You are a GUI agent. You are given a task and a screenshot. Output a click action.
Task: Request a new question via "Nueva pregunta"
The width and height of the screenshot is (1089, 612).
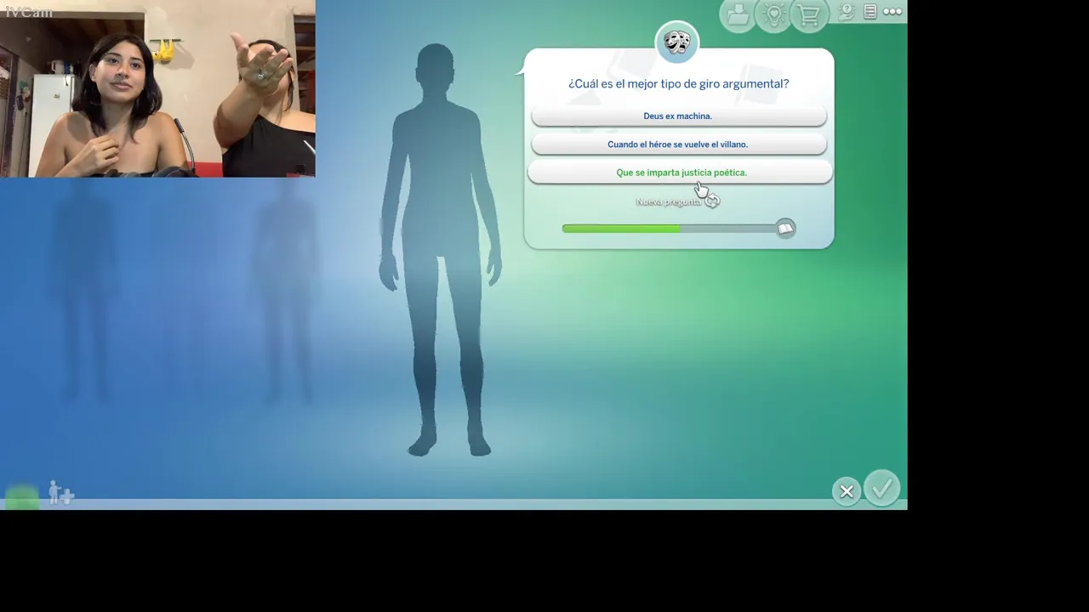point(669,201)
